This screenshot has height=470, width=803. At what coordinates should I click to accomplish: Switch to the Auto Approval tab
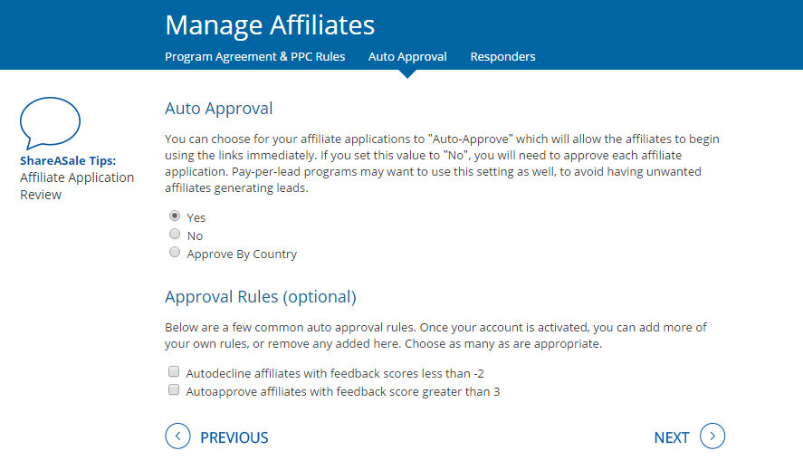[407, 56]
